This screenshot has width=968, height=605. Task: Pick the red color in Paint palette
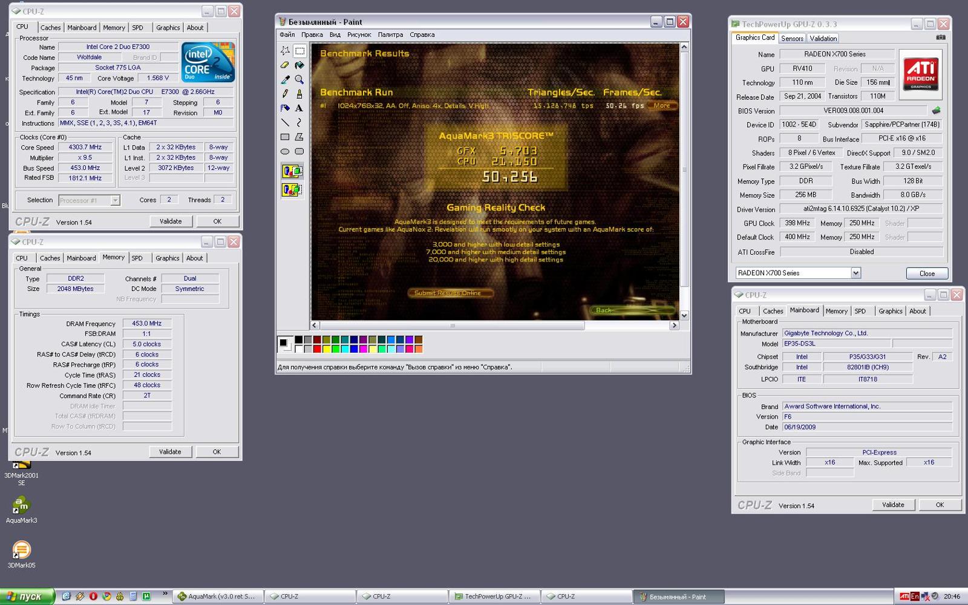tap(316, 349)
